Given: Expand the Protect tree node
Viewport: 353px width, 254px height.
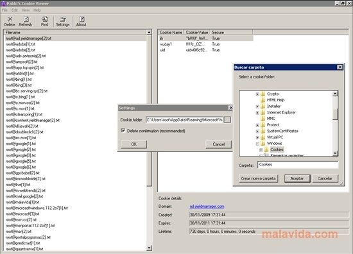Looking at the screenshot, I should (257, 125).
